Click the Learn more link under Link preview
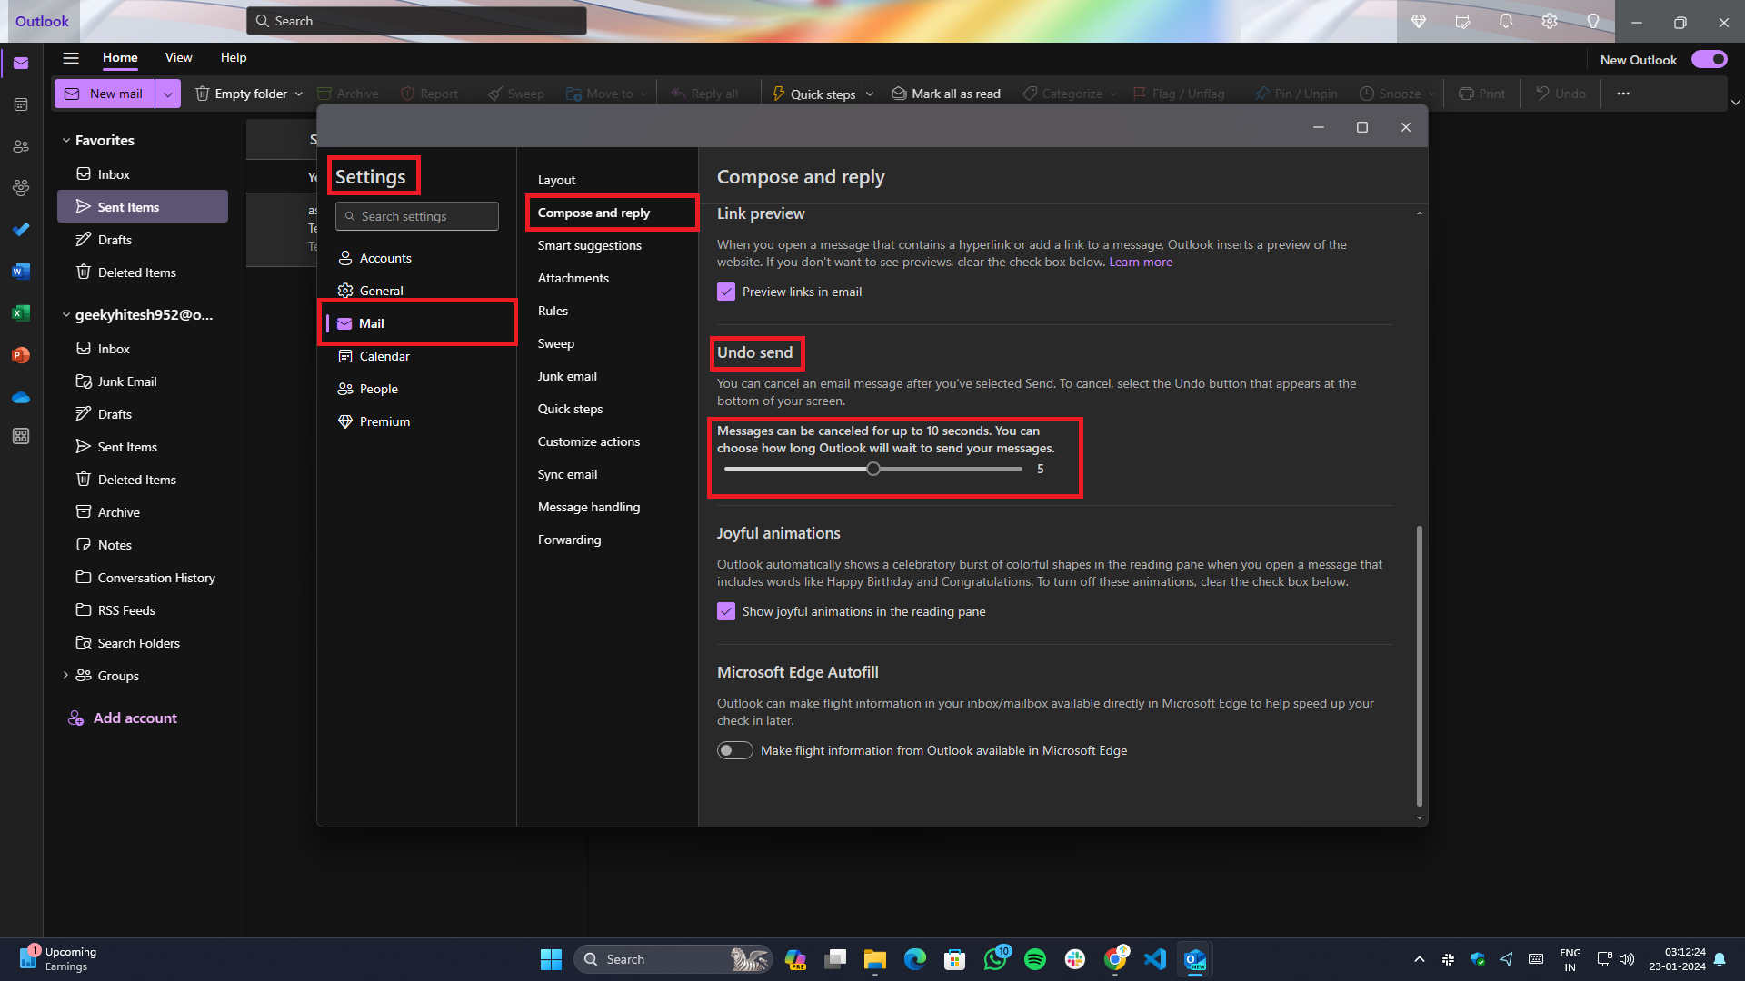The width and height of the screenshot is (1745, 981). 1141,263
